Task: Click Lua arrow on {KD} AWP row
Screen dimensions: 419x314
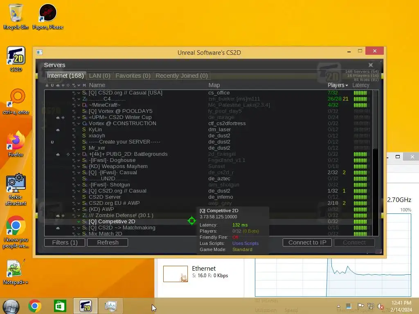Action: click(79, 210)
